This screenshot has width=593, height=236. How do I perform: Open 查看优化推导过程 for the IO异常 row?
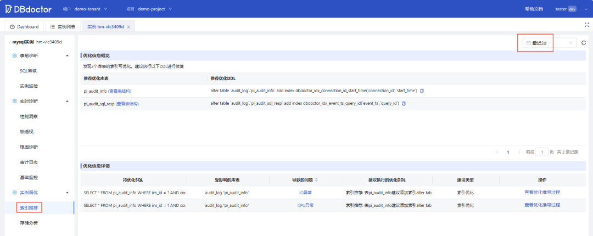click(x=542, y=193)
